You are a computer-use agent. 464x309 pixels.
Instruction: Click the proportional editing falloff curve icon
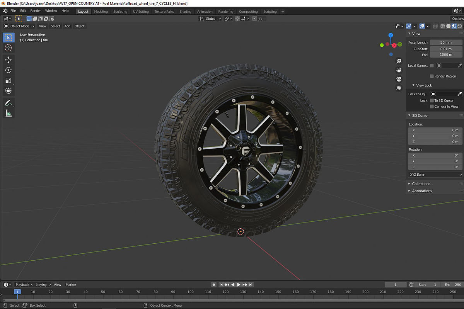[x=260, y=19]
